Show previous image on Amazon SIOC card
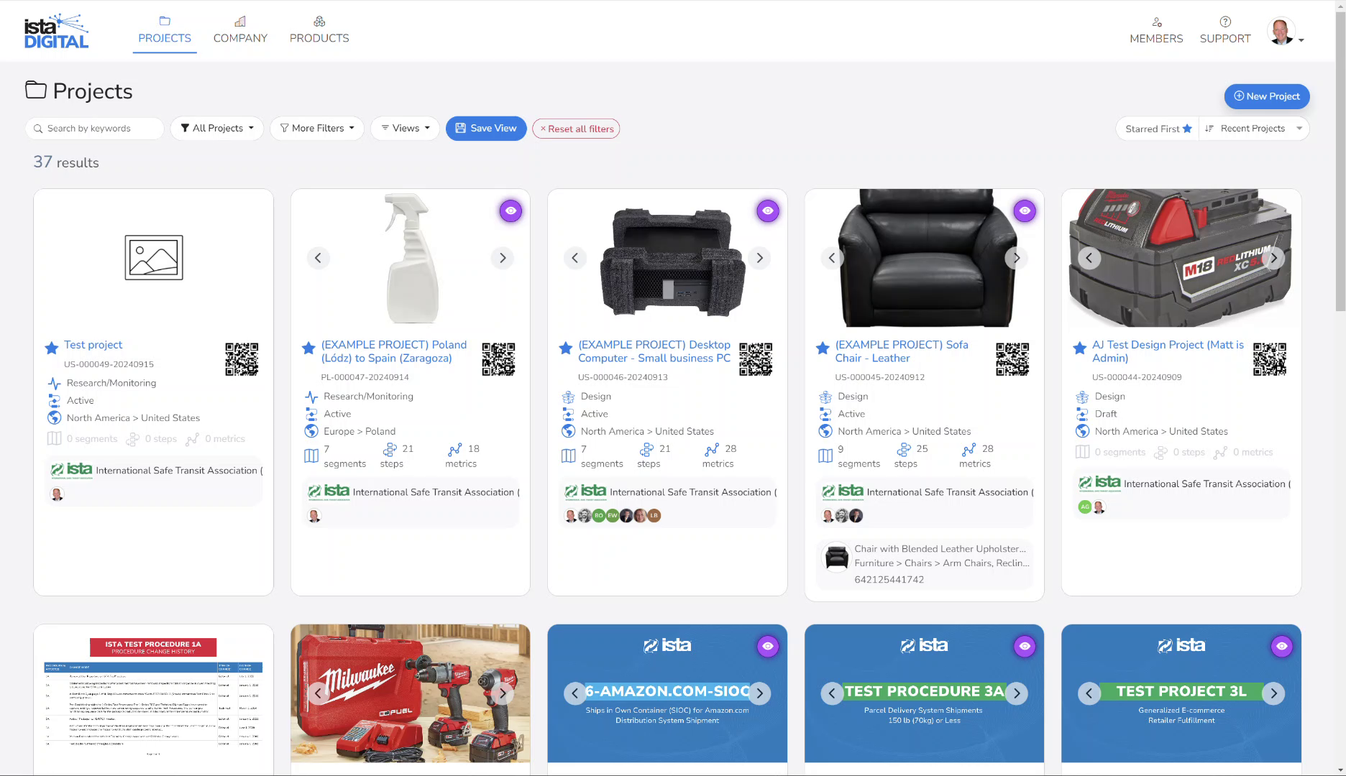Viewport: 1346px width, 776px height. pyautogui.click(x=574, y=693)
